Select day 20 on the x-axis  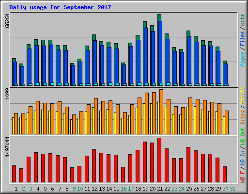(x=153, y=189)
